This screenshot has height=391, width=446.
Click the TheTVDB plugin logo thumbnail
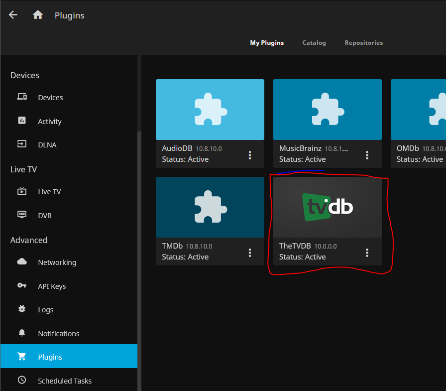328,207
